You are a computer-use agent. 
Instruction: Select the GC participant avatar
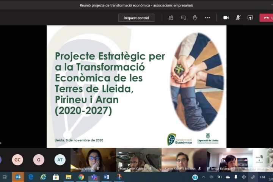[x=17, y=160]
